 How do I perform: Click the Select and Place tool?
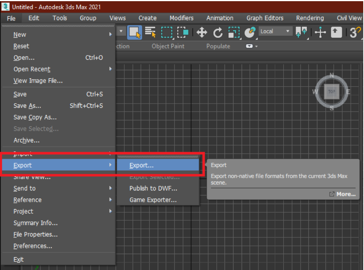coord(250,32)
